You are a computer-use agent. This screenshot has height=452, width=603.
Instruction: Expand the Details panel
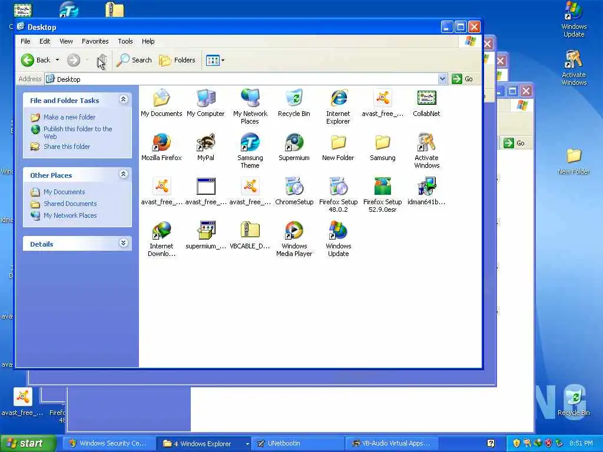[x=124, y=243]
